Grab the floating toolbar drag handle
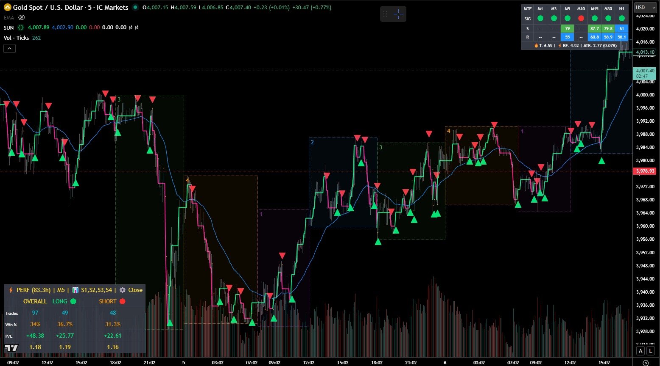660x366 pixels. [386, 14]
